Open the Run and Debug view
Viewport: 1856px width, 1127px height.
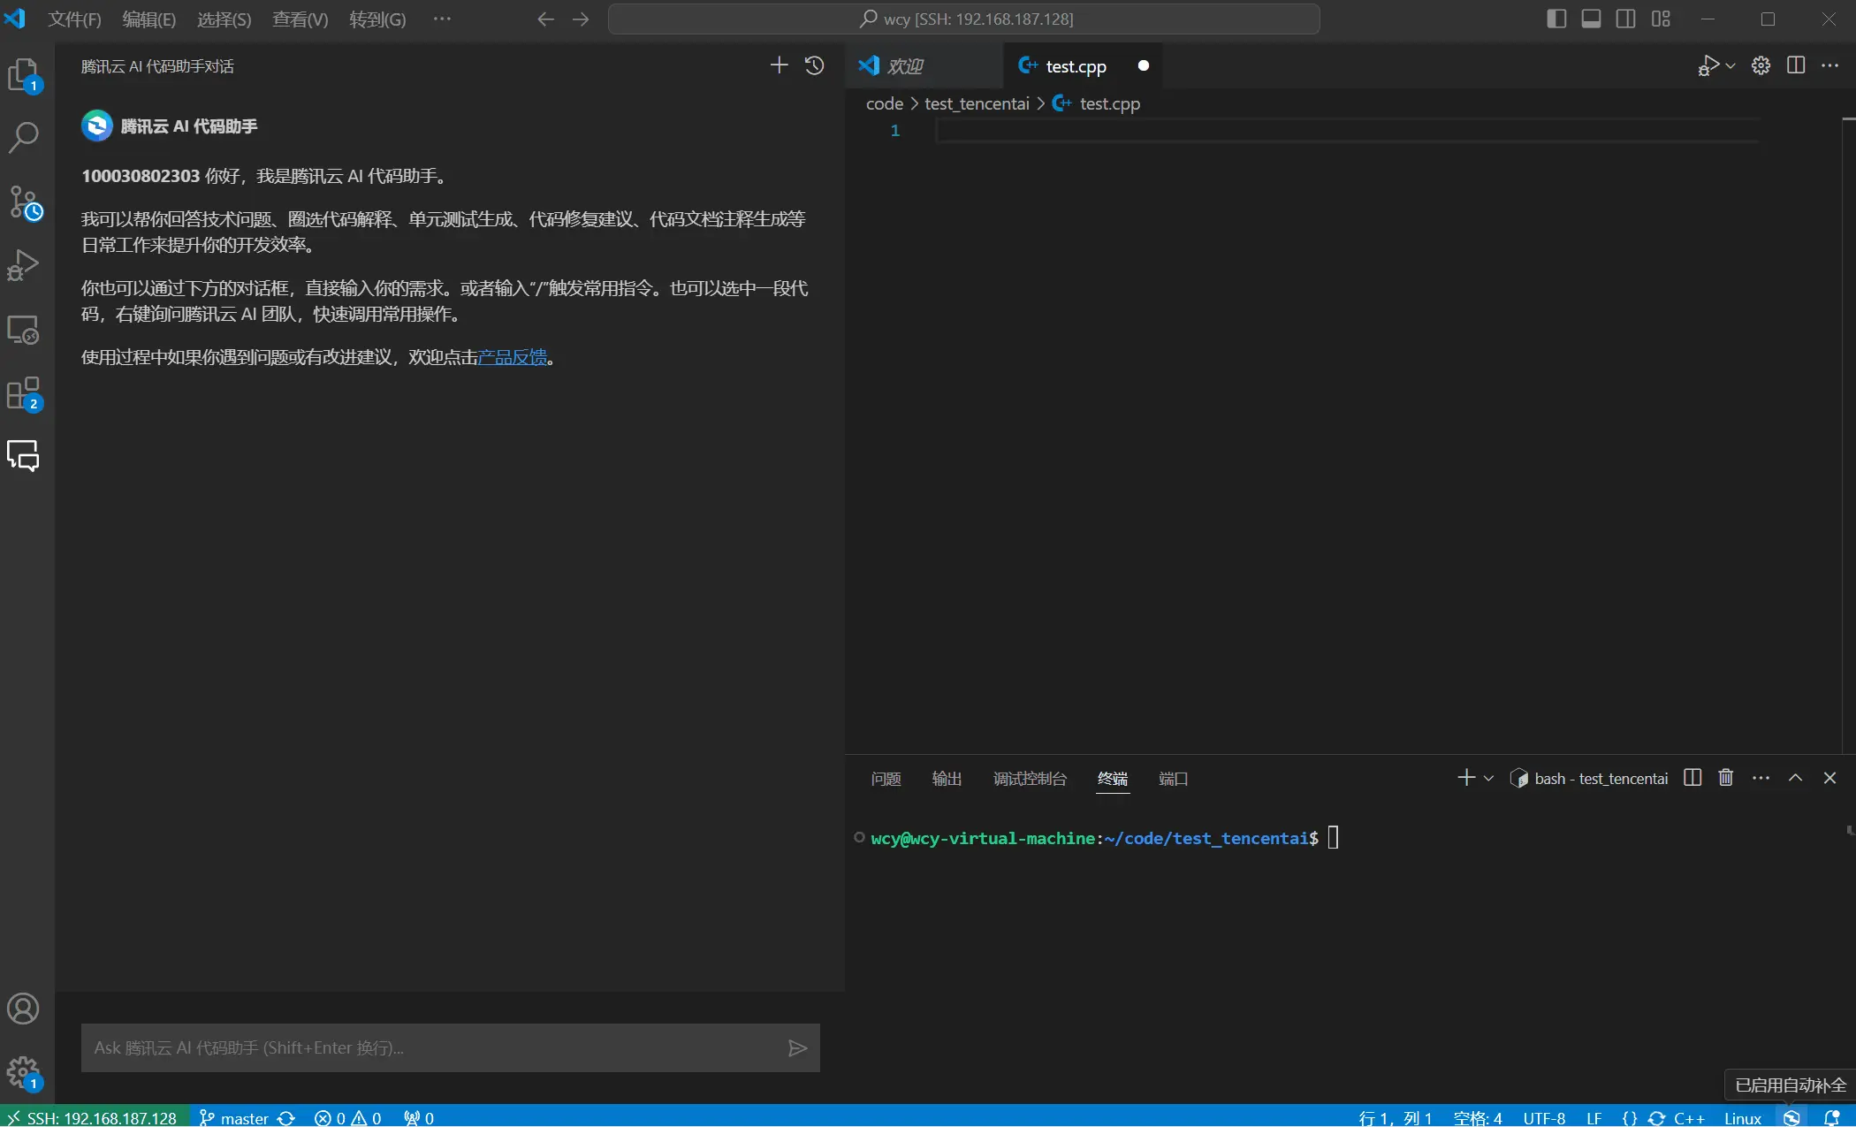[x=24, y=265]
